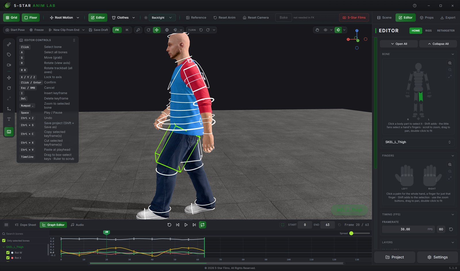Adjust the Spread slider

359,233
